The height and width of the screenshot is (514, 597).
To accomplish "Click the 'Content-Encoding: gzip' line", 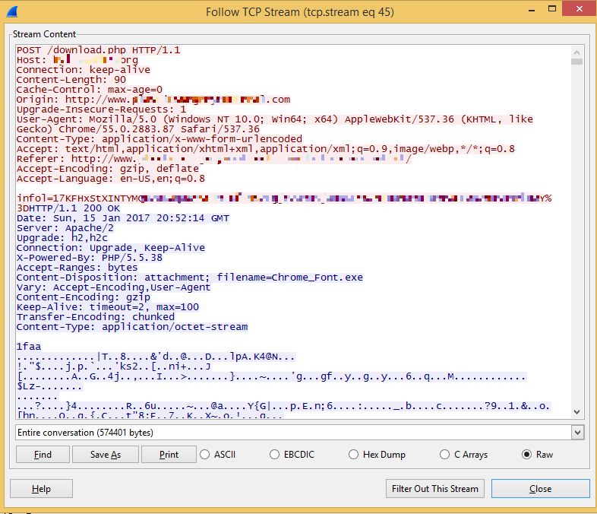I will click(x=83, y=297).
